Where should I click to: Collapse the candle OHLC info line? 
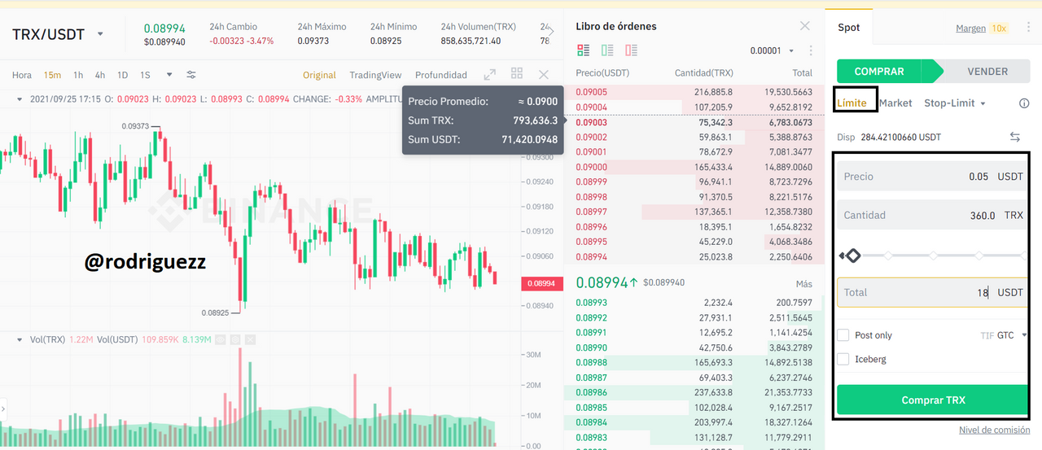tap(20, 99)
